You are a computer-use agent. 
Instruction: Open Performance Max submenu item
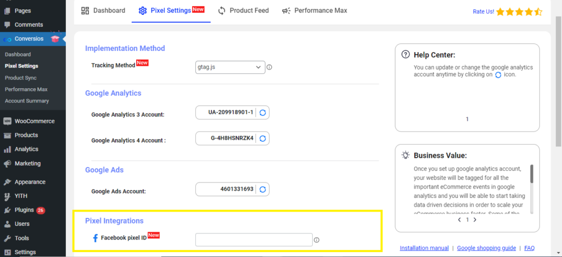(26, 89)
